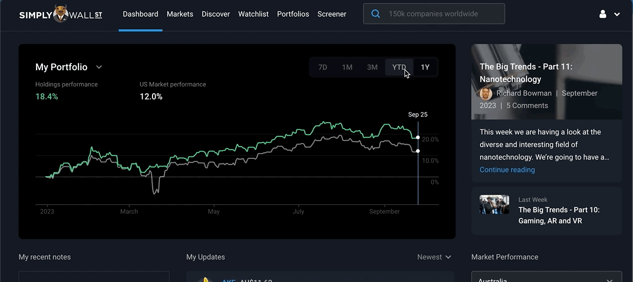Screen dimensions: 633x282
Task: Click the US Market performance 12.0% value
Action: coord(151,96)
